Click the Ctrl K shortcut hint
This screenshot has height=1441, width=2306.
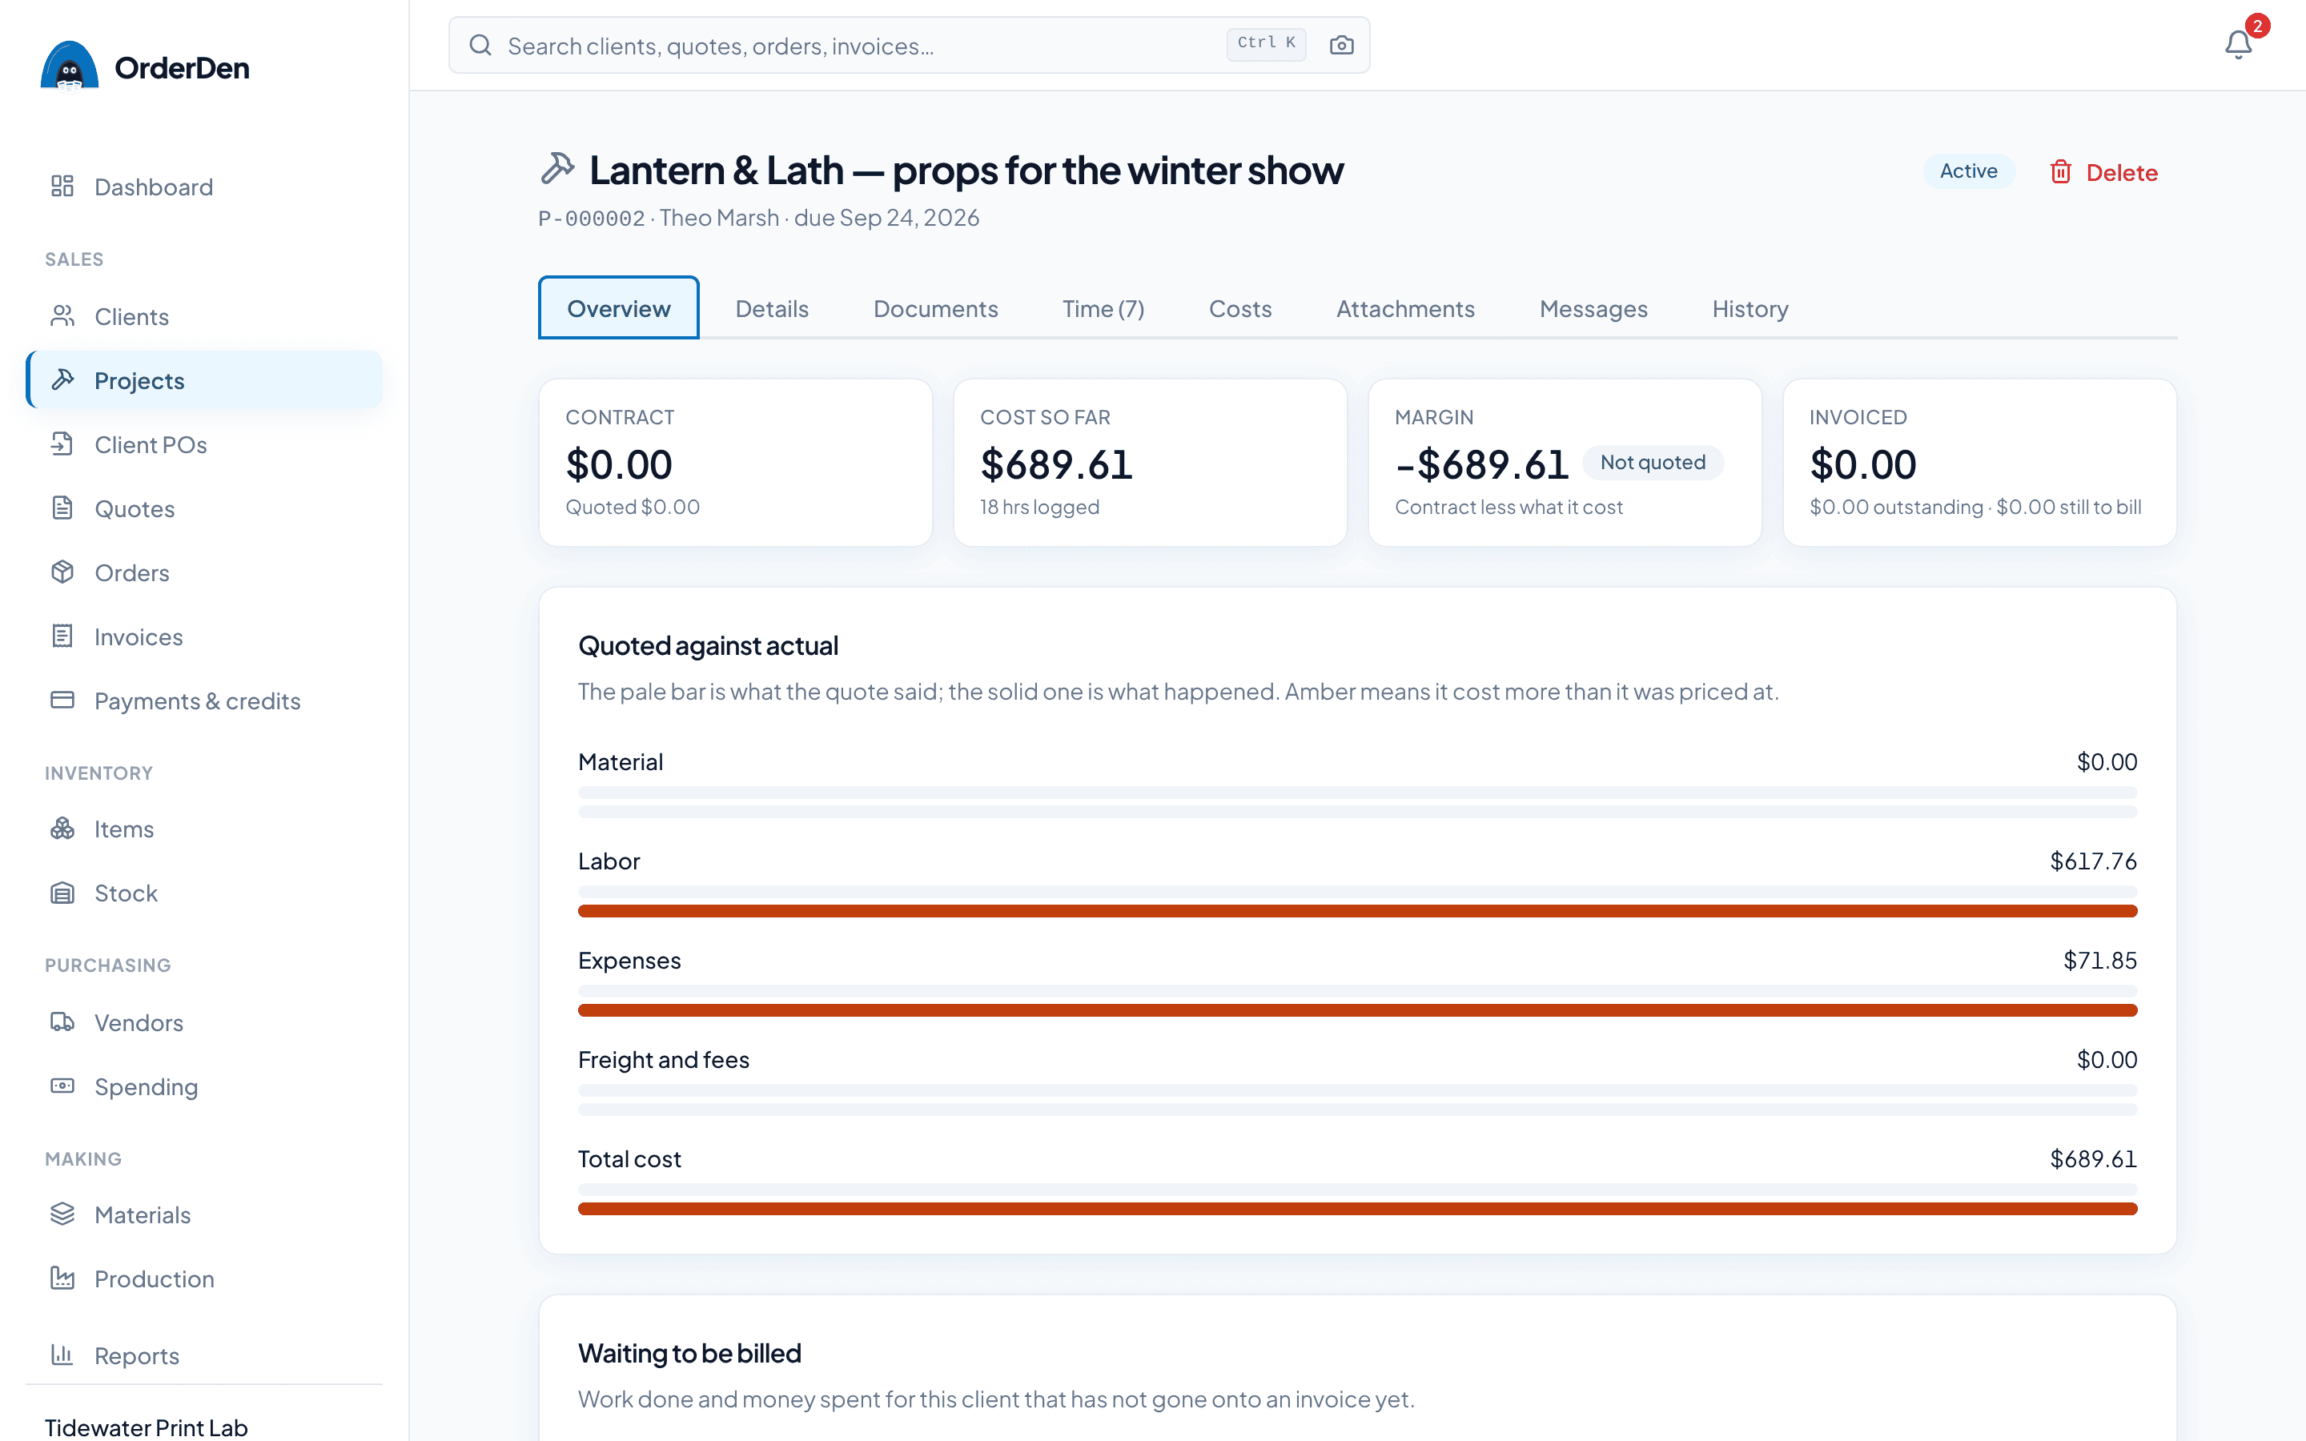click(1265, 43)
